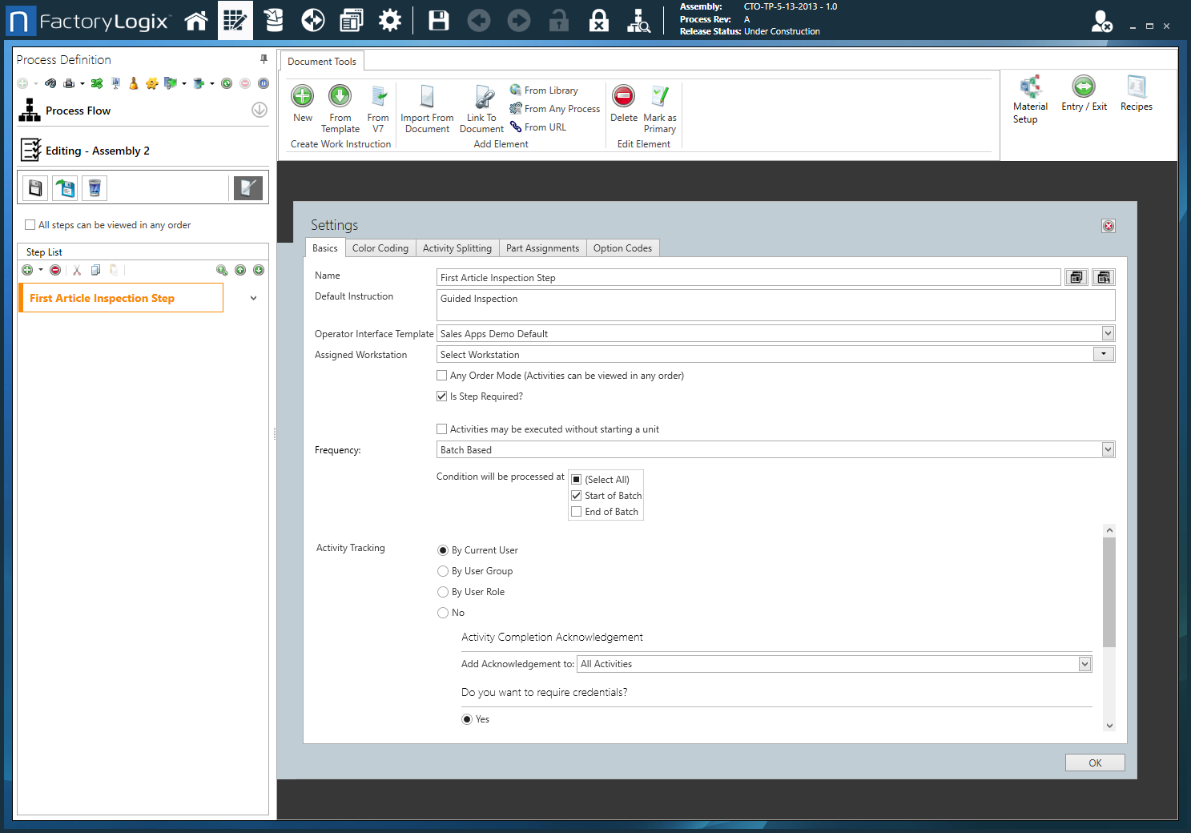The height and width of the screenshot is (833, 1191).
Task: Open the Frequency dropdown
Action: pos(1107,449)
